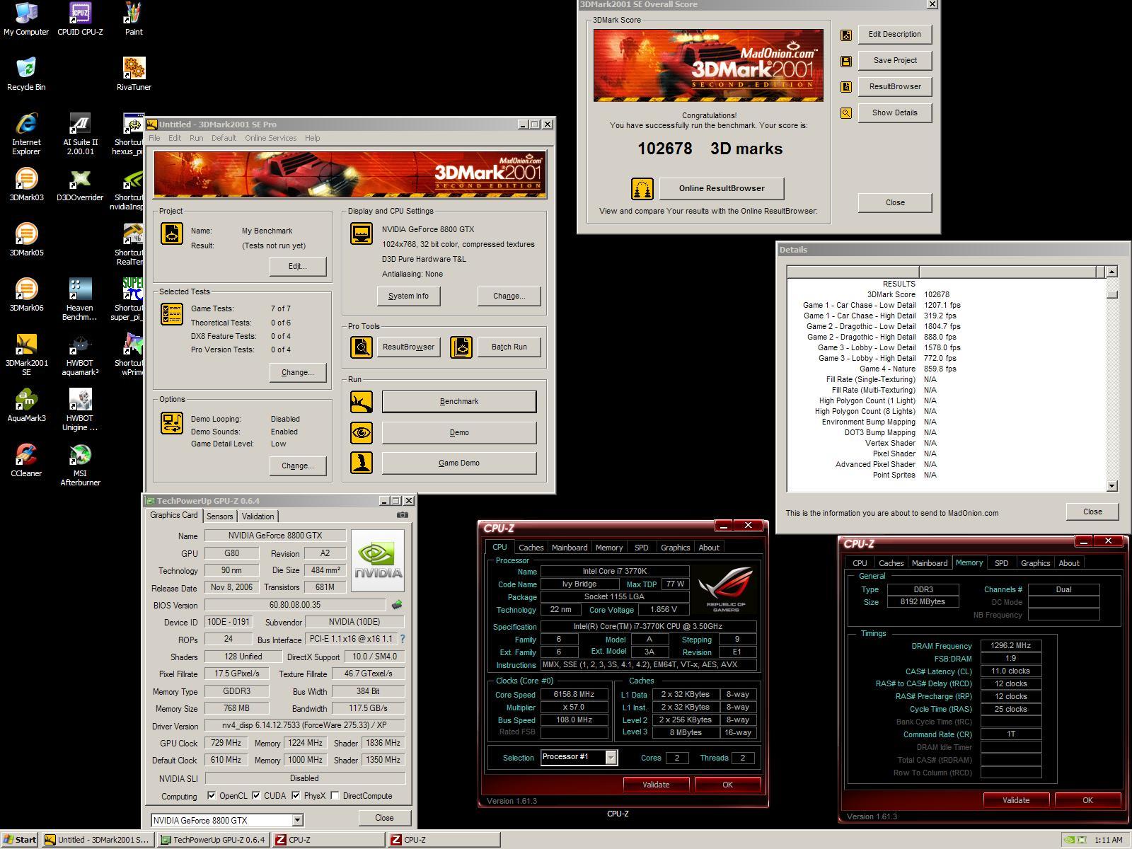Click the Edit button in Project section
Viewport: 1132px width, 849px height.
pyautogui.click(x=298, y=266)
